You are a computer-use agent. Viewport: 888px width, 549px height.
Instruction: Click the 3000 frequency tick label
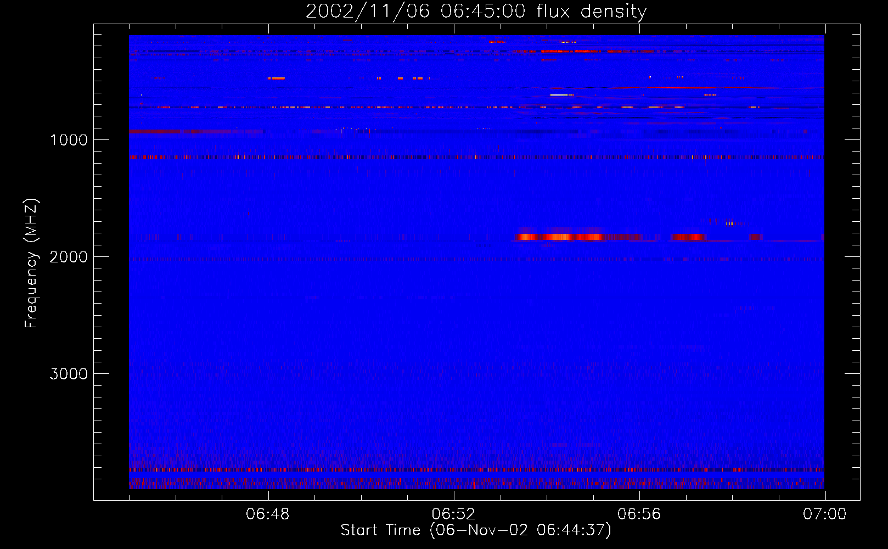click(x=69, y=374)
